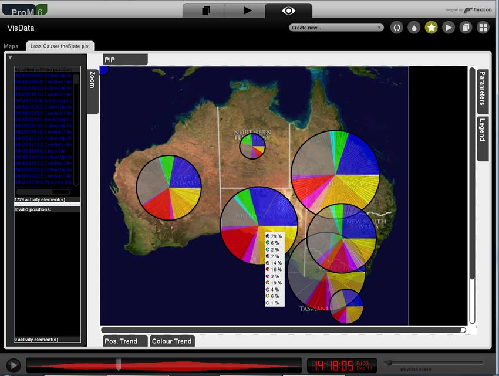Open the Pos. Trend panel
Screen dimensions: 499x376
click(125, 341)
